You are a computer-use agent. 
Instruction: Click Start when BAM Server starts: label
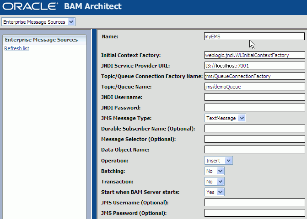point(140,192)
